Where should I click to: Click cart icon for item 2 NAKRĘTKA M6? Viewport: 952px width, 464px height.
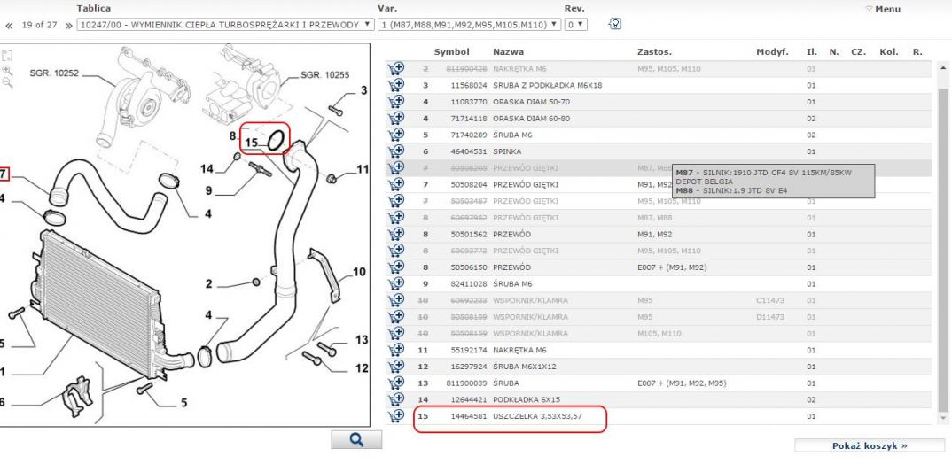pos(396,68)
